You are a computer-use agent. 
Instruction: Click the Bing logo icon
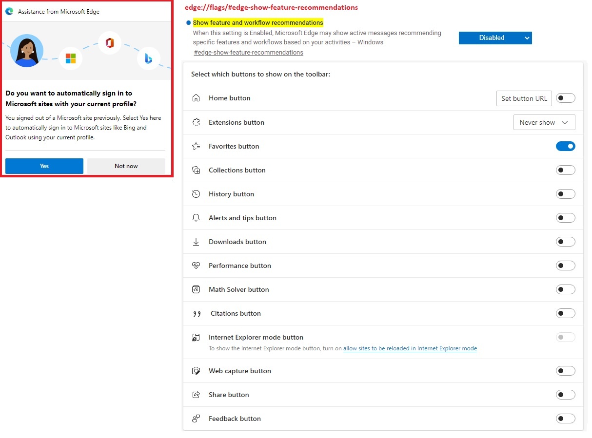tap(148, 59)
